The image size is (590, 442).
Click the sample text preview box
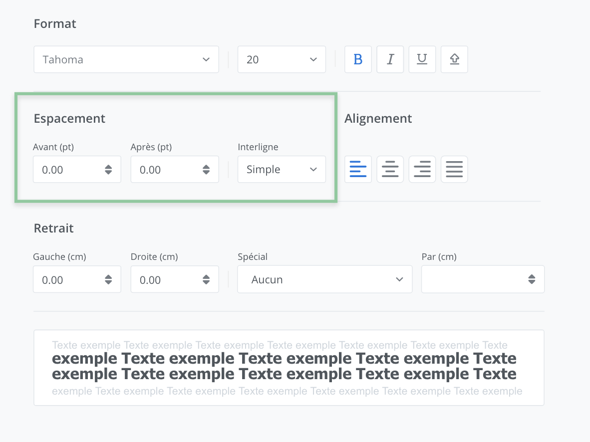tap(289, 367)
